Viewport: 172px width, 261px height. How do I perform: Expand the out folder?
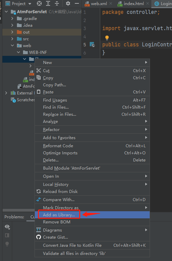(12, 32)
